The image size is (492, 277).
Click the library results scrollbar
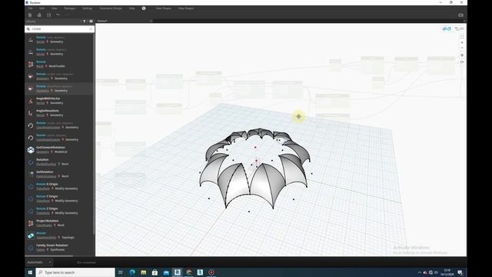click(x=94, y=133)
